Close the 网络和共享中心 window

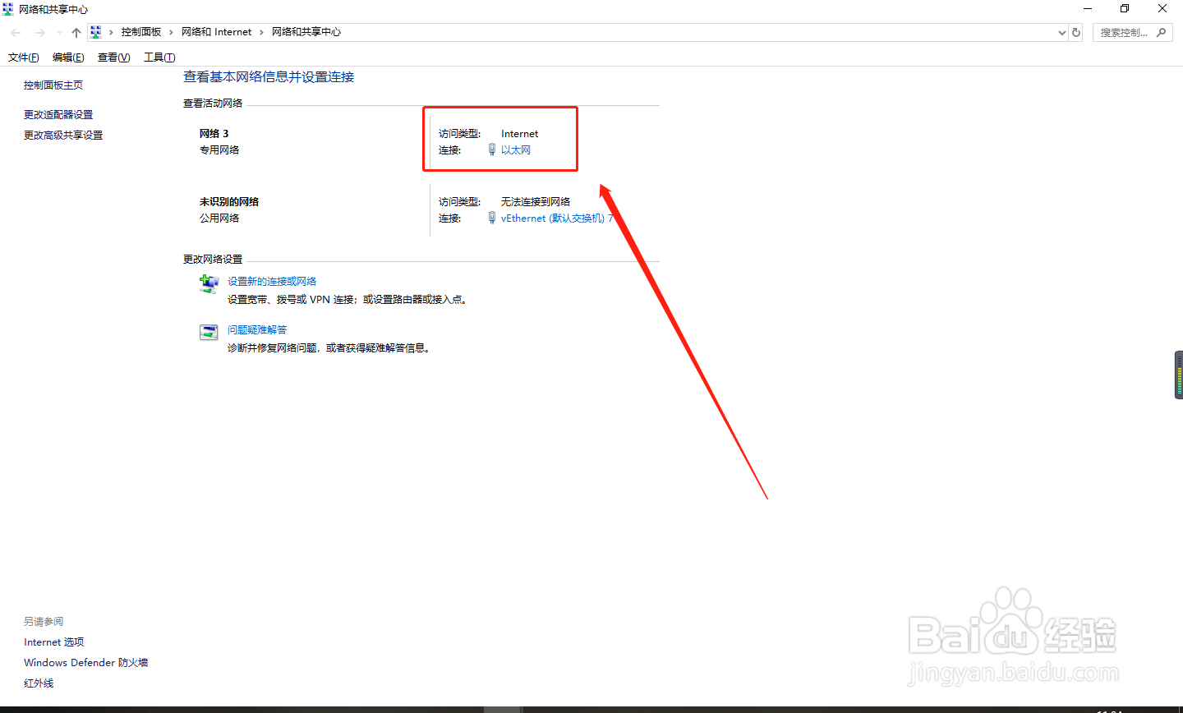pos(1162,9)
